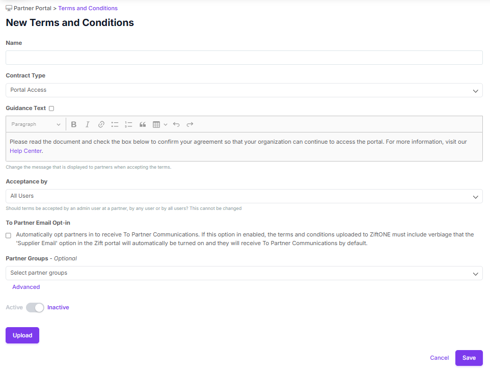490x373 pixels.
Task: Apply italic formatting in editor toolbar
Action: (88, 124)
